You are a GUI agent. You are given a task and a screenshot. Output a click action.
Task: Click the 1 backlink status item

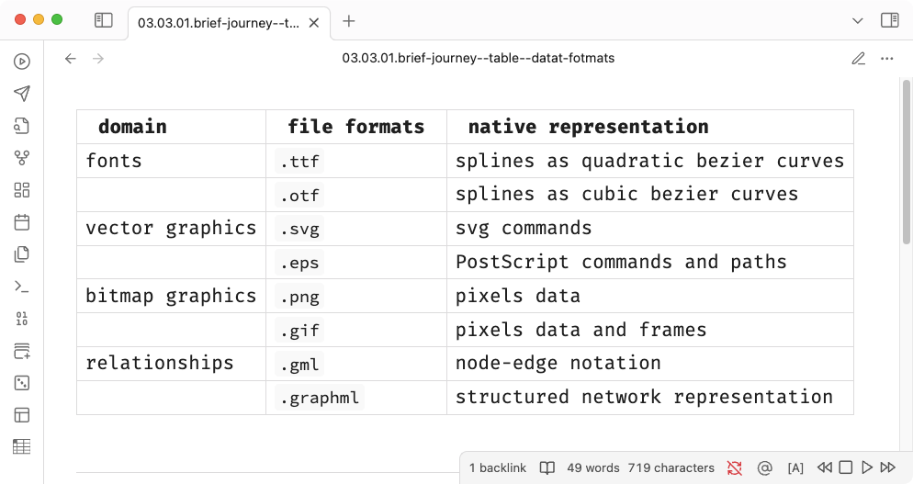tap(497, 467)
